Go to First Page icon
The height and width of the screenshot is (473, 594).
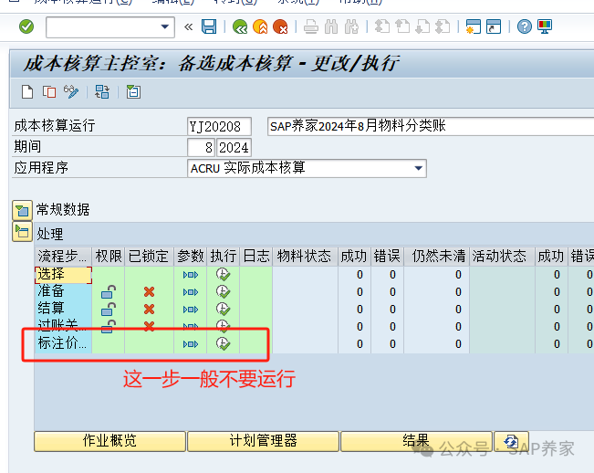[381, 26]
